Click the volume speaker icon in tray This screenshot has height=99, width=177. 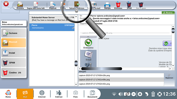pyautogui.click(x=120, y=94)
